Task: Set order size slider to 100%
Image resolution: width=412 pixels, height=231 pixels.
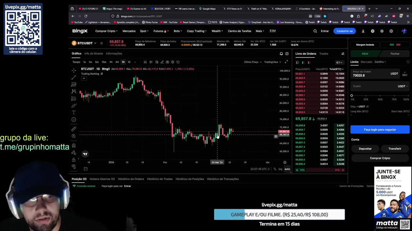Action: pyautogui.click(x=408, y=96)
